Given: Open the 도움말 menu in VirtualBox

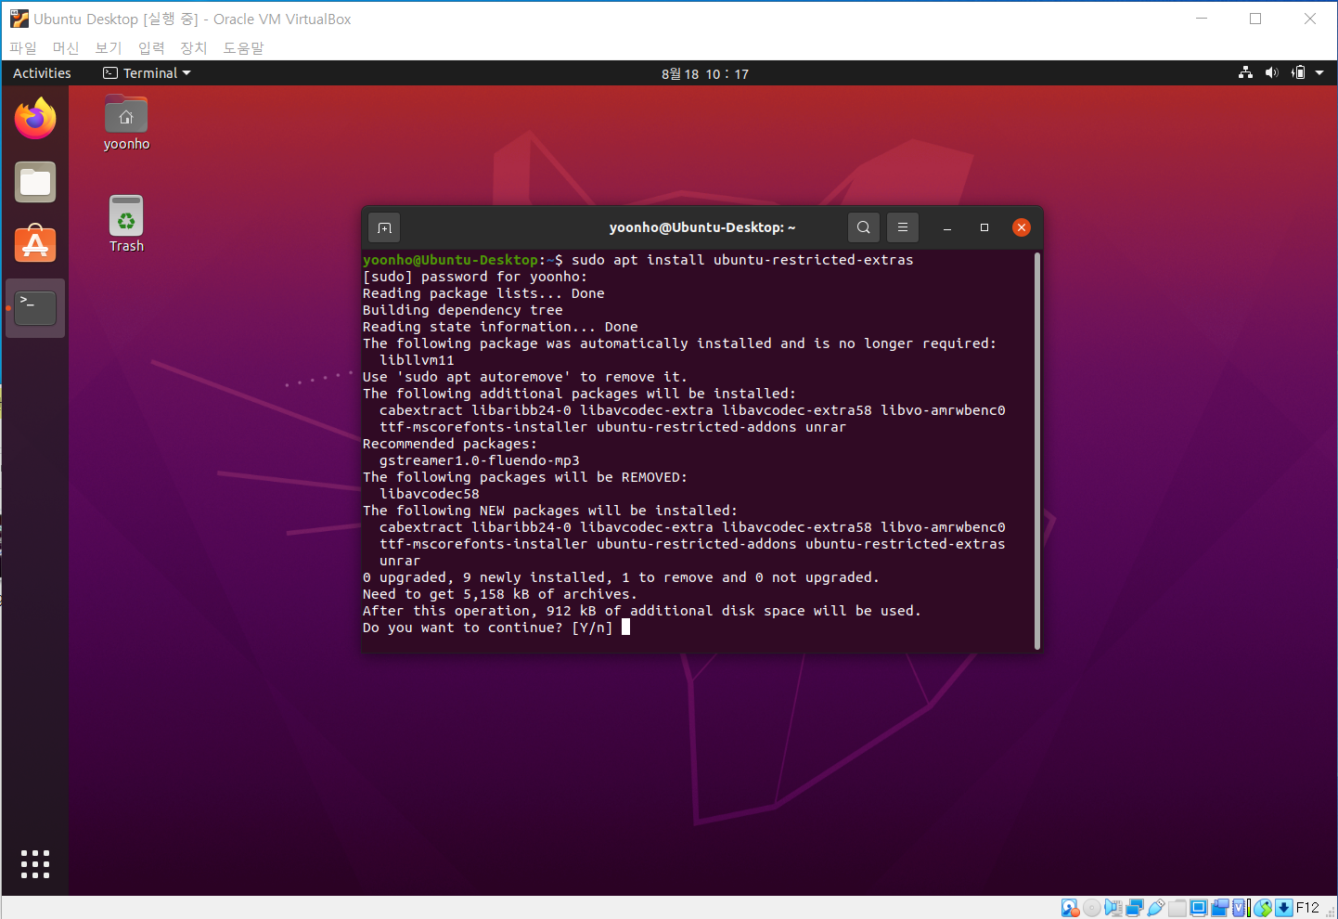Looking at the screenshot, I should tap(244, 47).
